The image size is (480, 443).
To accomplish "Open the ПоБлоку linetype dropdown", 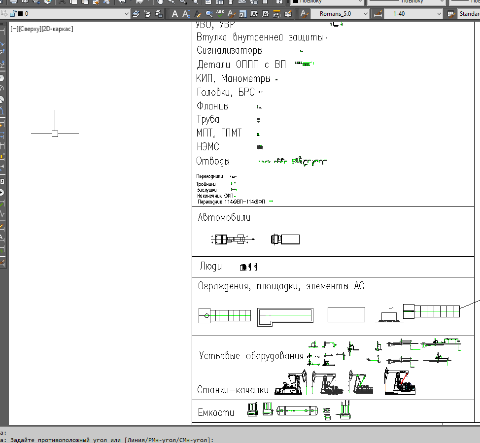I will 406,1.
